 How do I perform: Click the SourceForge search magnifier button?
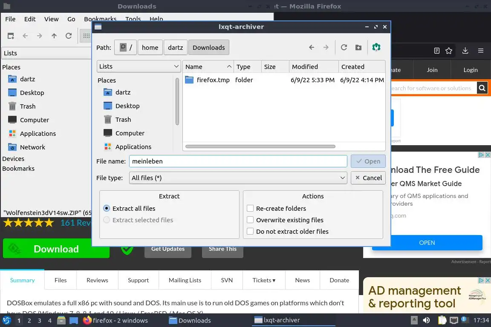[482, 88]
